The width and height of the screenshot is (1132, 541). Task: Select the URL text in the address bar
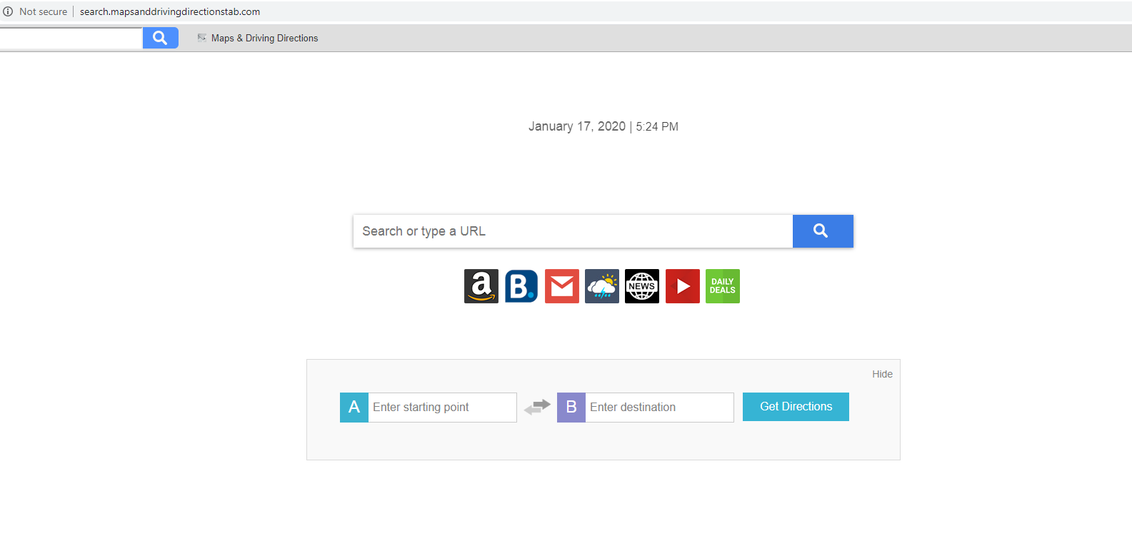pos(170,11)
